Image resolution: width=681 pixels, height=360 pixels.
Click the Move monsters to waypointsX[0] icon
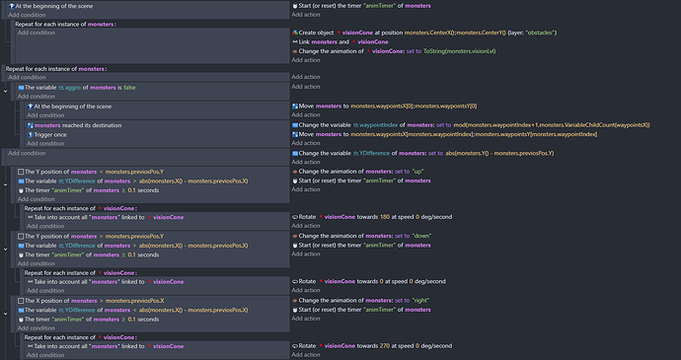pos(295,106)
